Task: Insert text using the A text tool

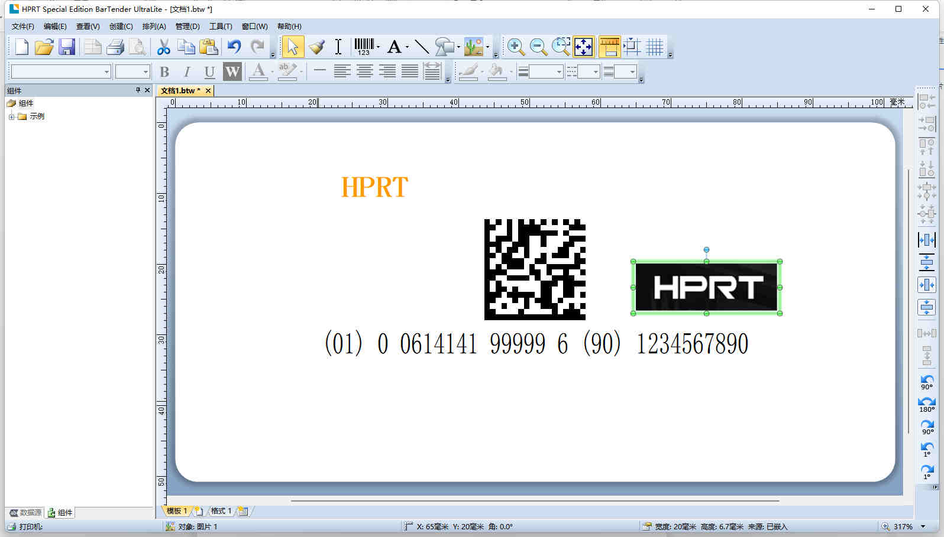Action: point(395,47)
